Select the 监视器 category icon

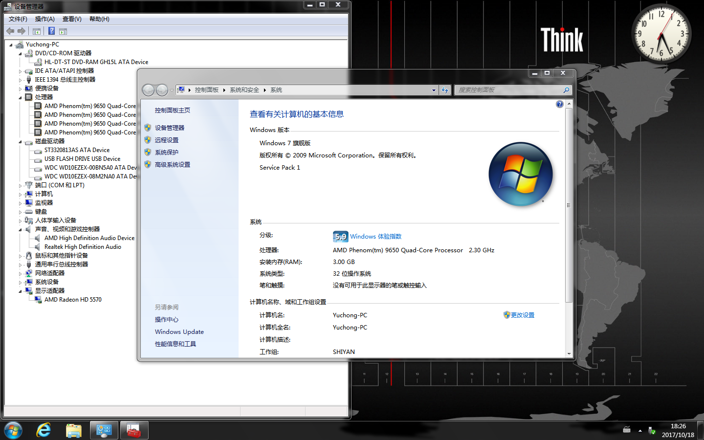click(29, 203)
